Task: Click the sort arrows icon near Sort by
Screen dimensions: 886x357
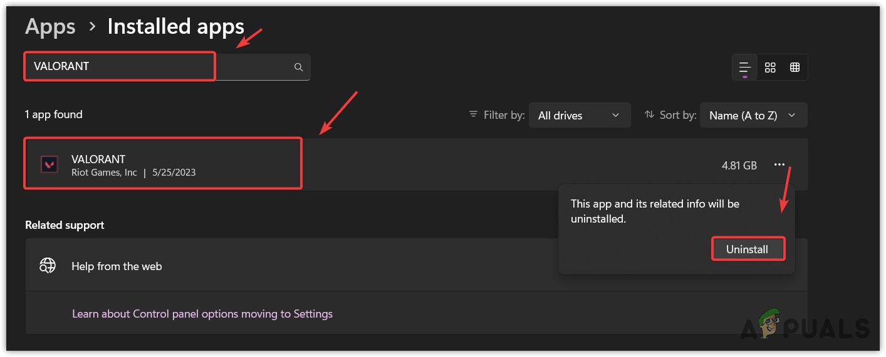Action: pos(649,115)
